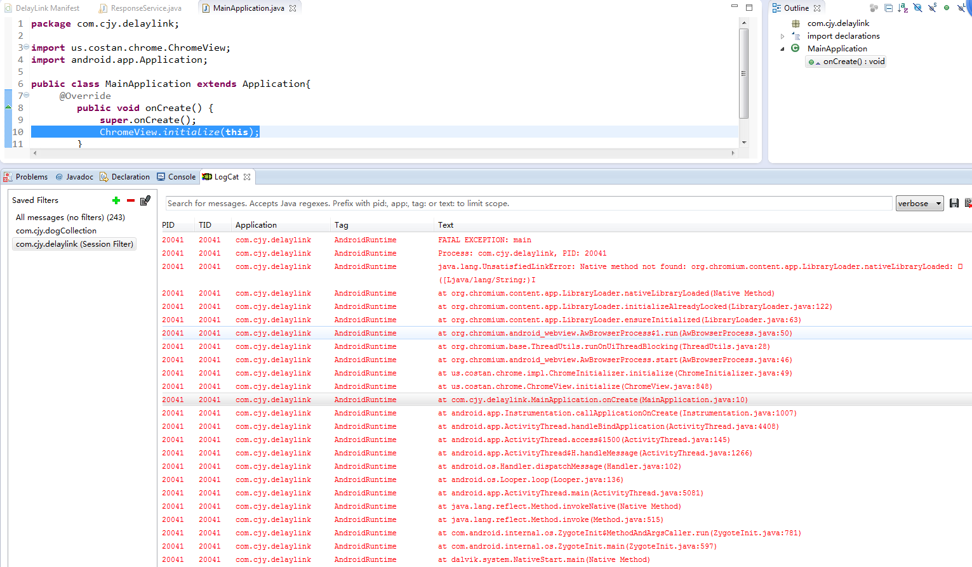
Task: Minimize the editor area
Action: pyautogui.click(x=735, y=7)
